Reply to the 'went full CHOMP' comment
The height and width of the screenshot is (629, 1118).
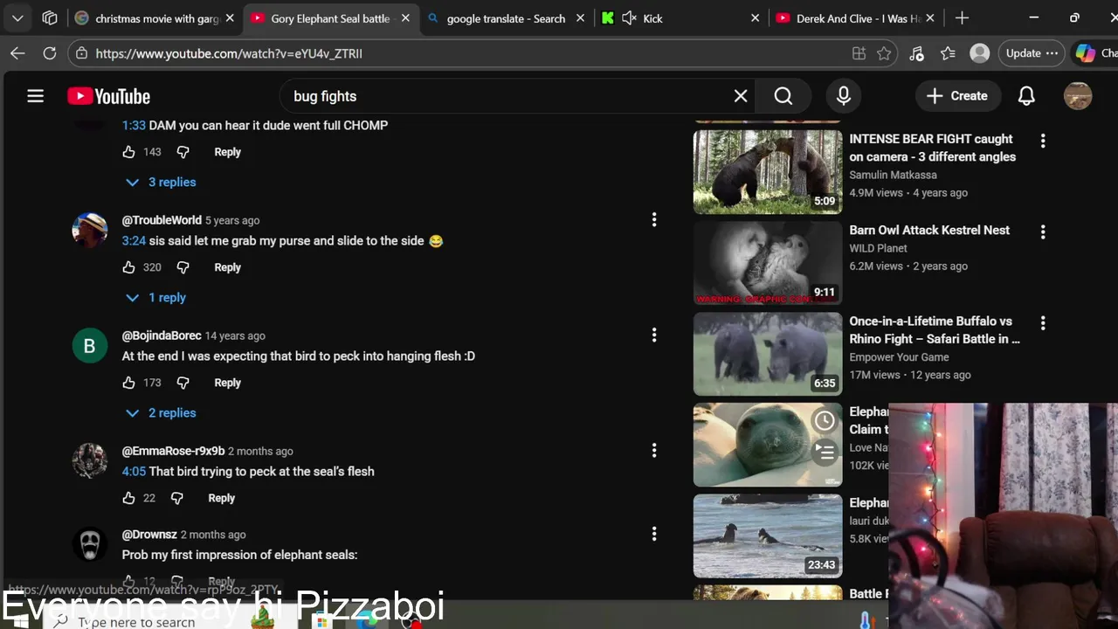(x=227, y=152)
